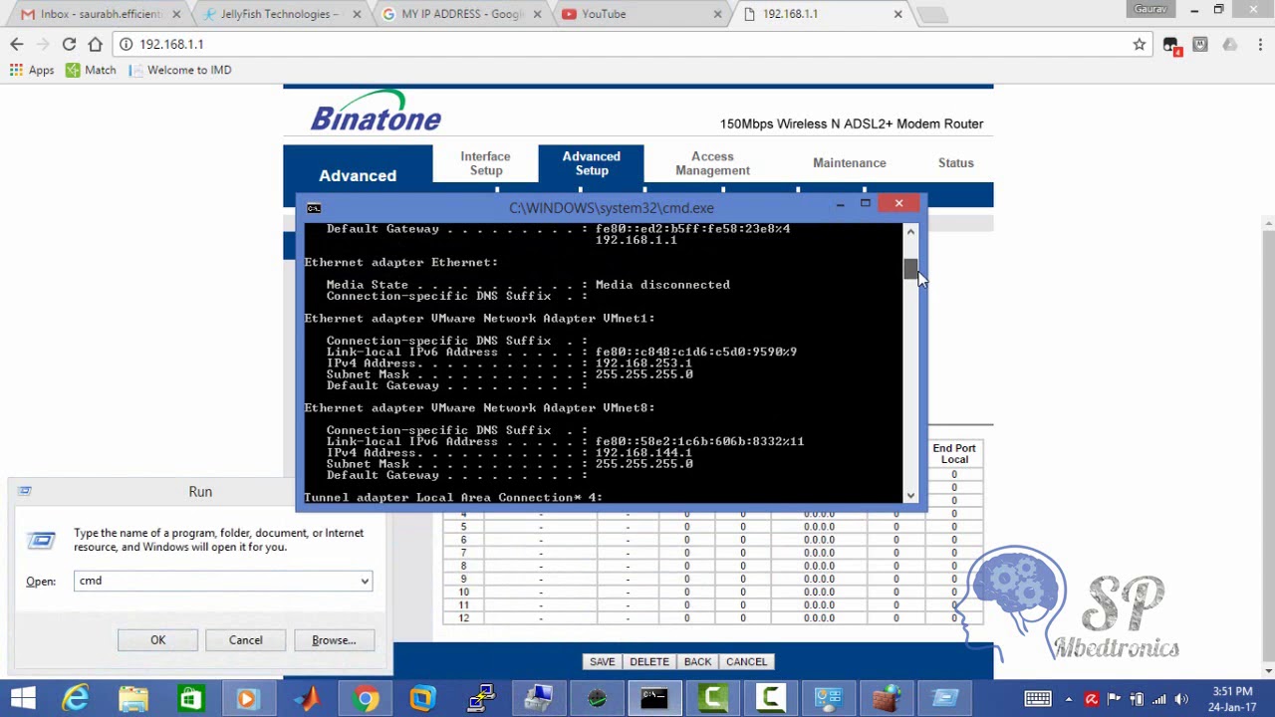This screenshot has height=717, width=1275.
Task: Open the taskbar clock and date
Action: [1232, 699]
